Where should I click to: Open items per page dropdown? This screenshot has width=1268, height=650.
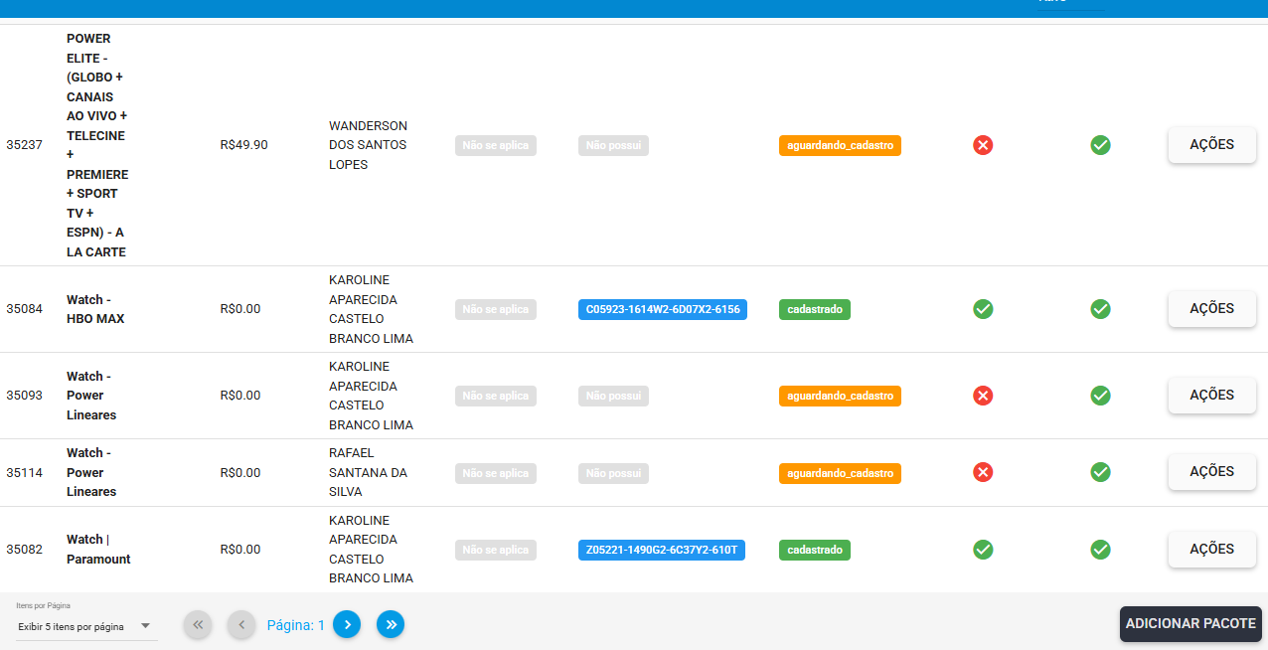tap(86, 626)
